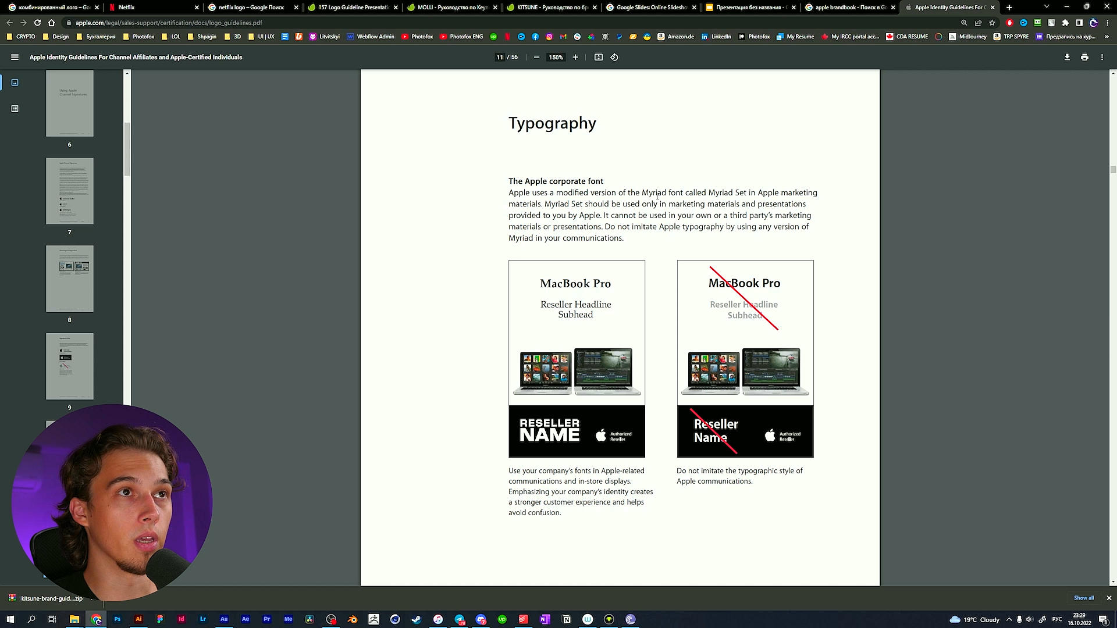Print the PDF document
The width and height of the screenshot is (1117, 628).
(x=1084, y=57)
